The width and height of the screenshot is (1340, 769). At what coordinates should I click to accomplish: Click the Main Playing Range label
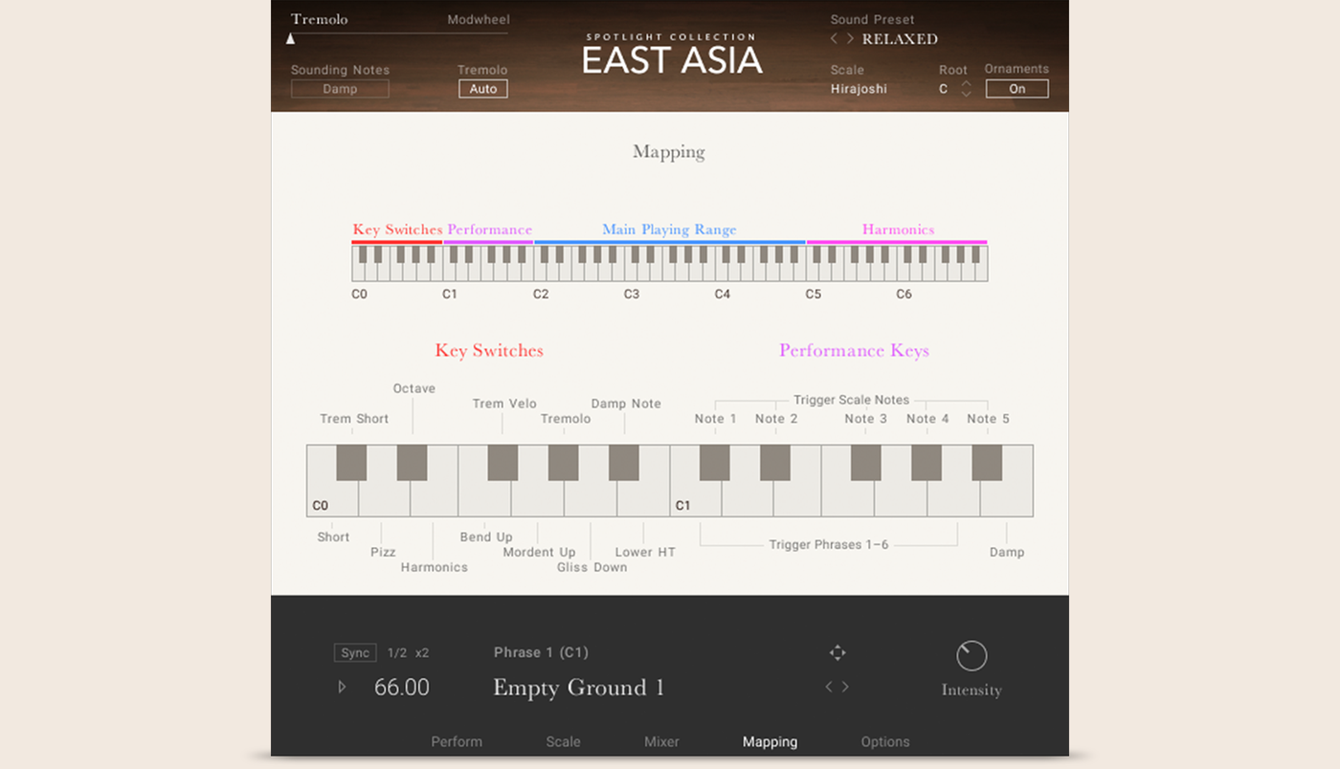[669, 230]
